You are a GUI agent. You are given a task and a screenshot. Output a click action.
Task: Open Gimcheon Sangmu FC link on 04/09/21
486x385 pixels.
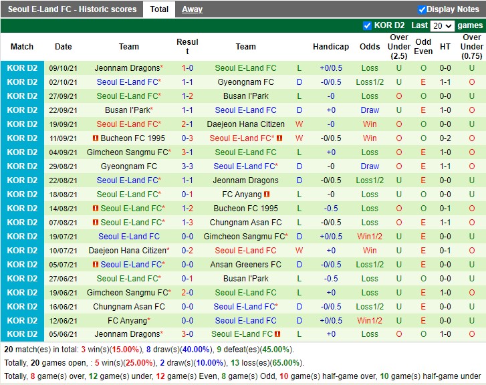(127, 152)
